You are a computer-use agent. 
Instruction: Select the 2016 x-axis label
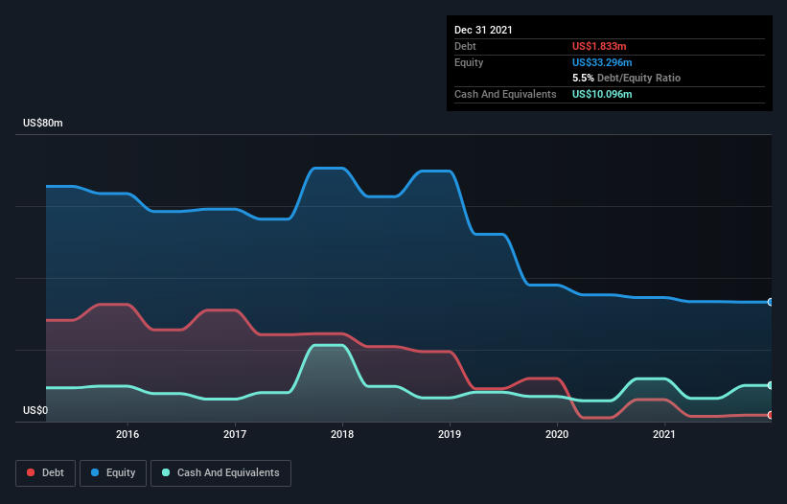[x=127, y=434]
